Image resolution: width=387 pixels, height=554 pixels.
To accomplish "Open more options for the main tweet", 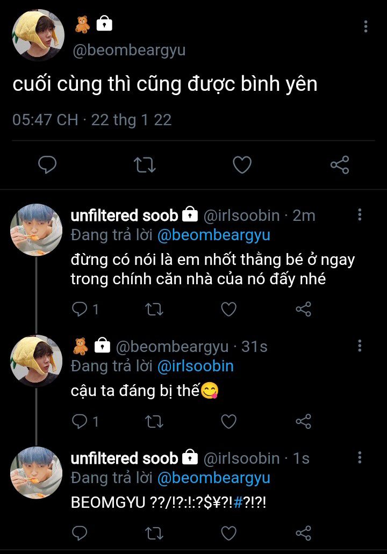I will coord(366,26).
